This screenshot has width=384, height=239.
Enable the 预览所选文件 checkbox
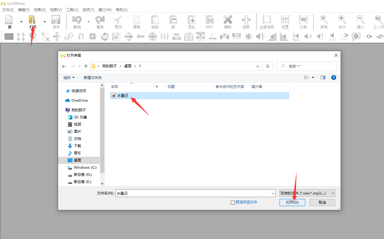point(233,203)
